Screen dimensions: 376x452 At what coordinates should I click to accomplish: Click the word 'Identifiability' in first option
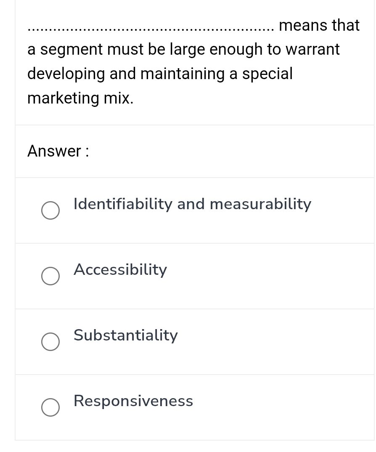(123, 204)
